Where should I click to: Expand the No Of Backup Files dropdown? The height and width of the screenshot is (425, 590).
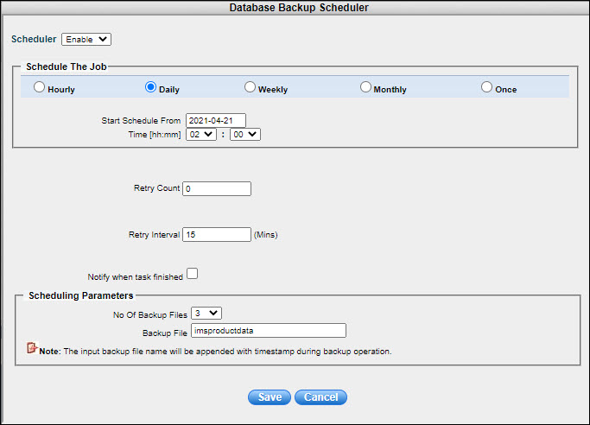click(x=206, y=313)
